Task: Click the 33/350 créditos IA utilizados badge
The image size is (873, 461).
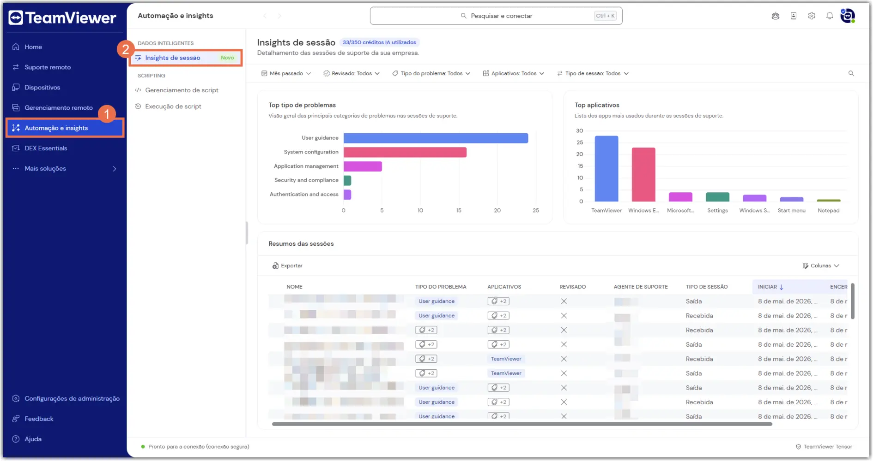Action: click(379, 42)
